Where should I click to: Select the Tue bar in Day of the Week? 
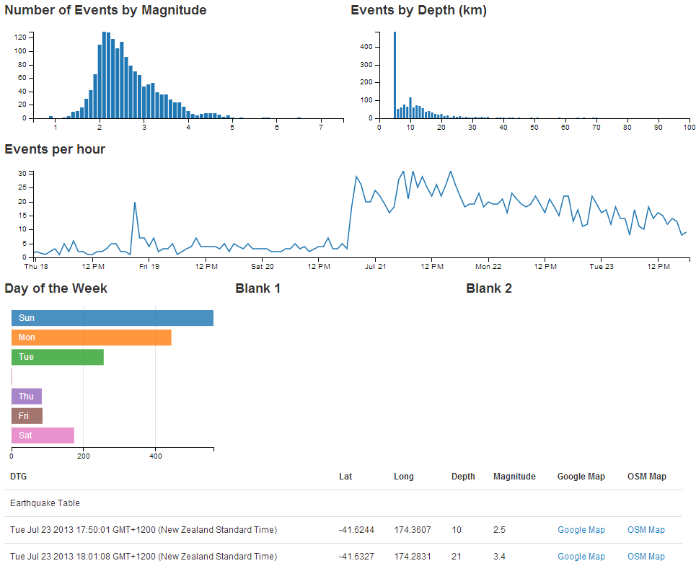56,356
